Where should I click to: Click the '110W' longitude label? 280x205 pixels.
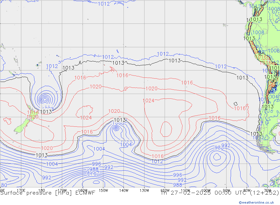point(185,190)
